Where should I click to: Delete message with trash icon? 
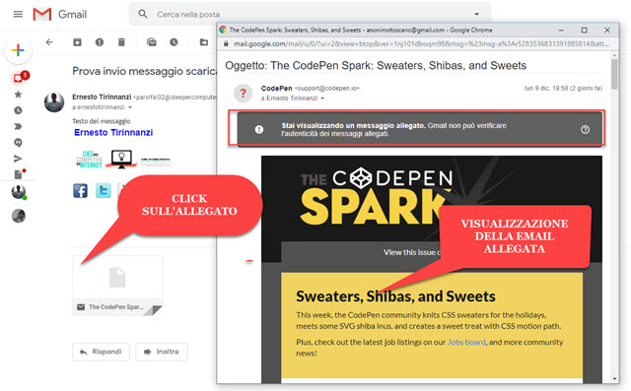click(121, 42)
